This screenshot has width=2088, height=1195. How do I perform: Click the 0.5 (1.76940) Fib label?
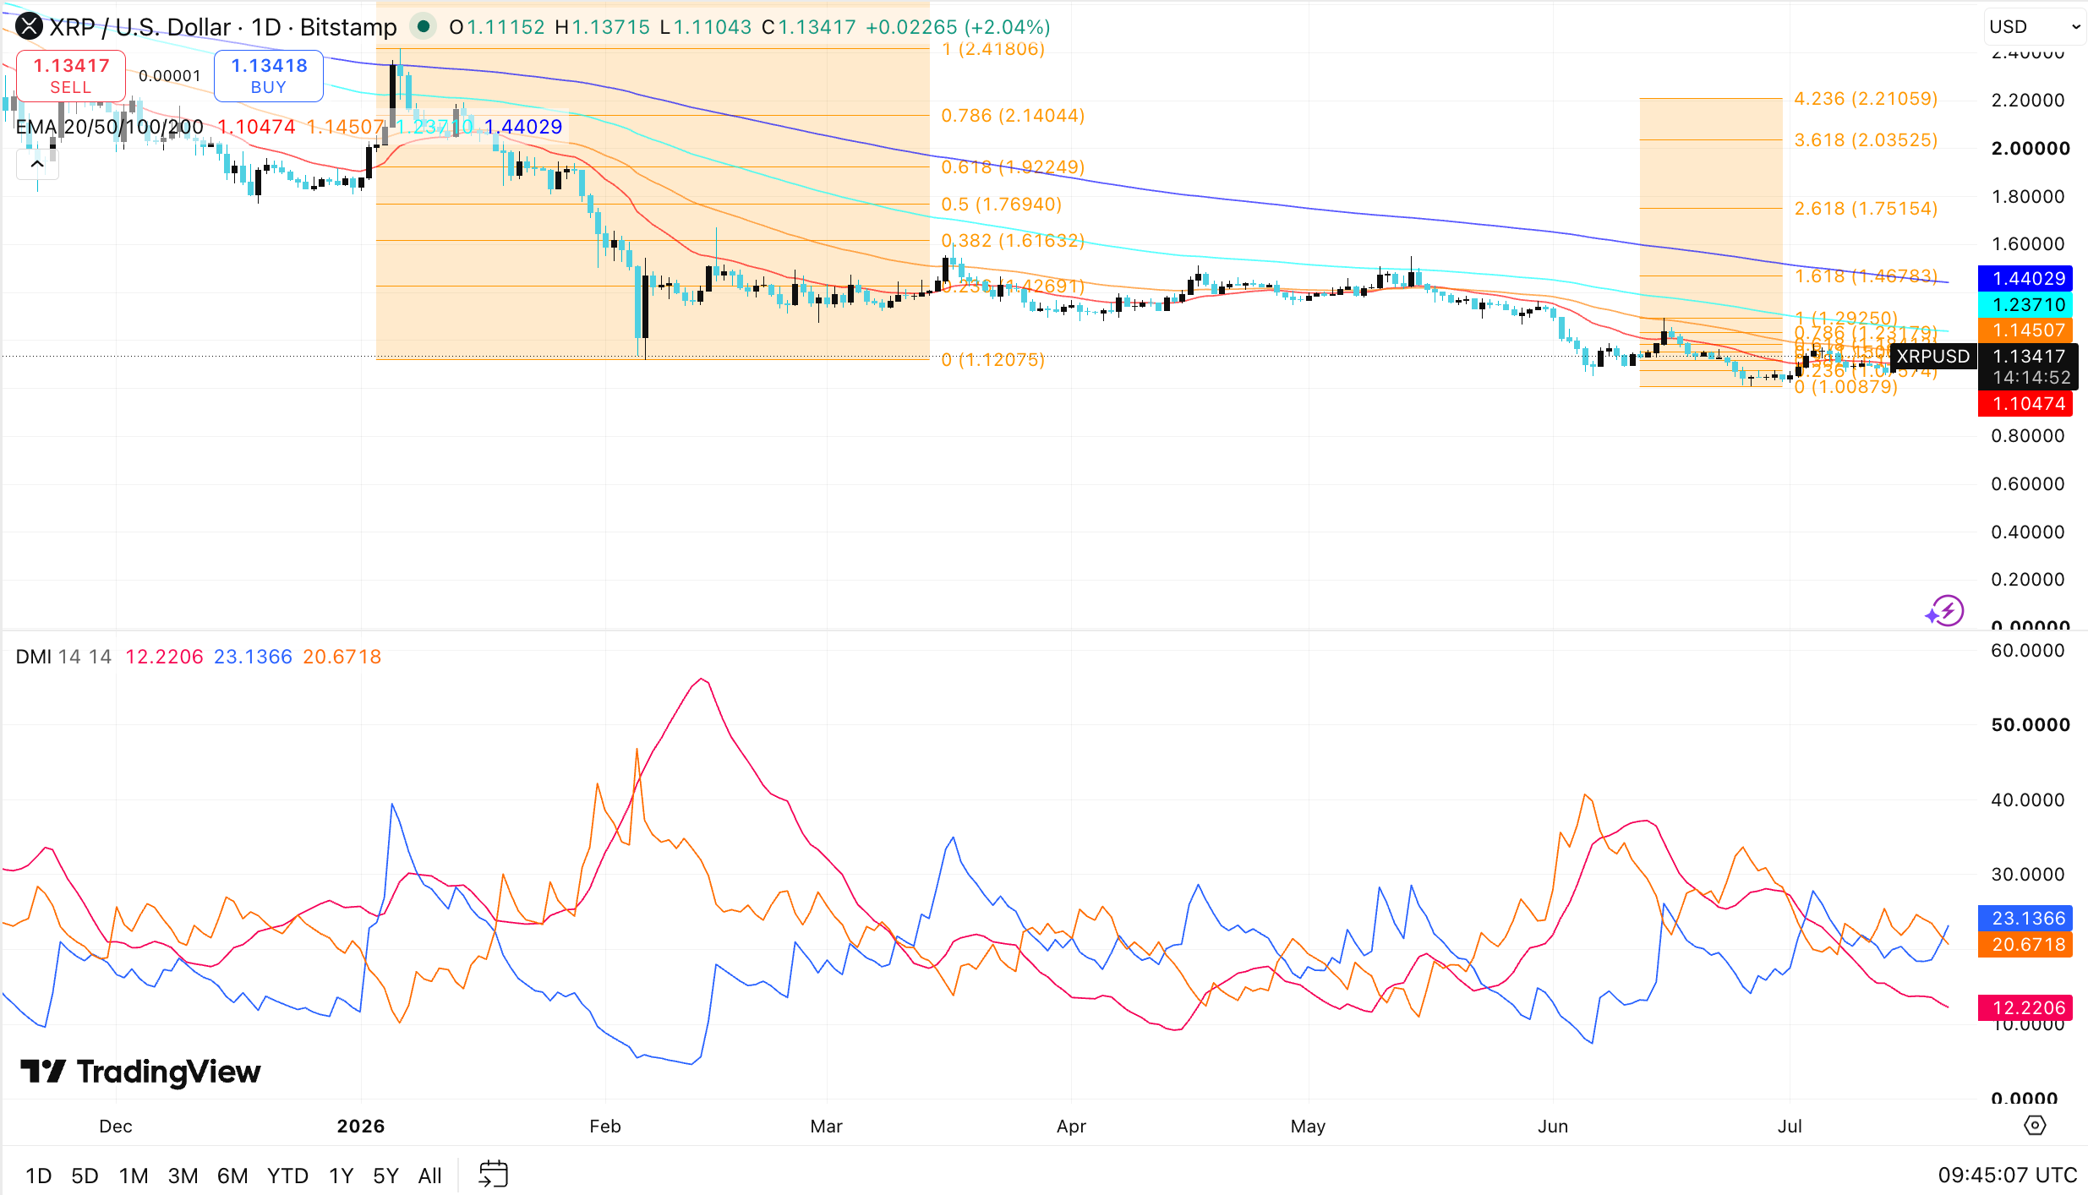pos(1001,205)
